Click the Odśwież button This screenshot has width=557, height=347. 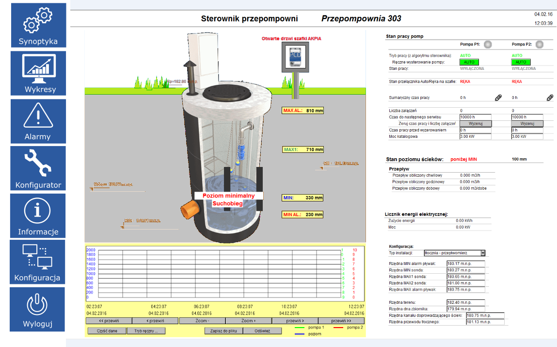[x=263, y=330]
